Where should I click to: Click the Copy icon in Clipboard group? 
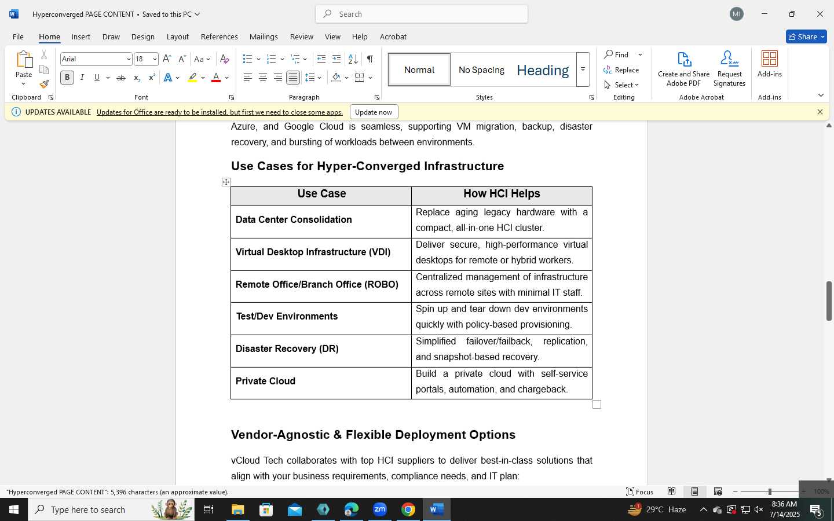click(x=44, y=69)
